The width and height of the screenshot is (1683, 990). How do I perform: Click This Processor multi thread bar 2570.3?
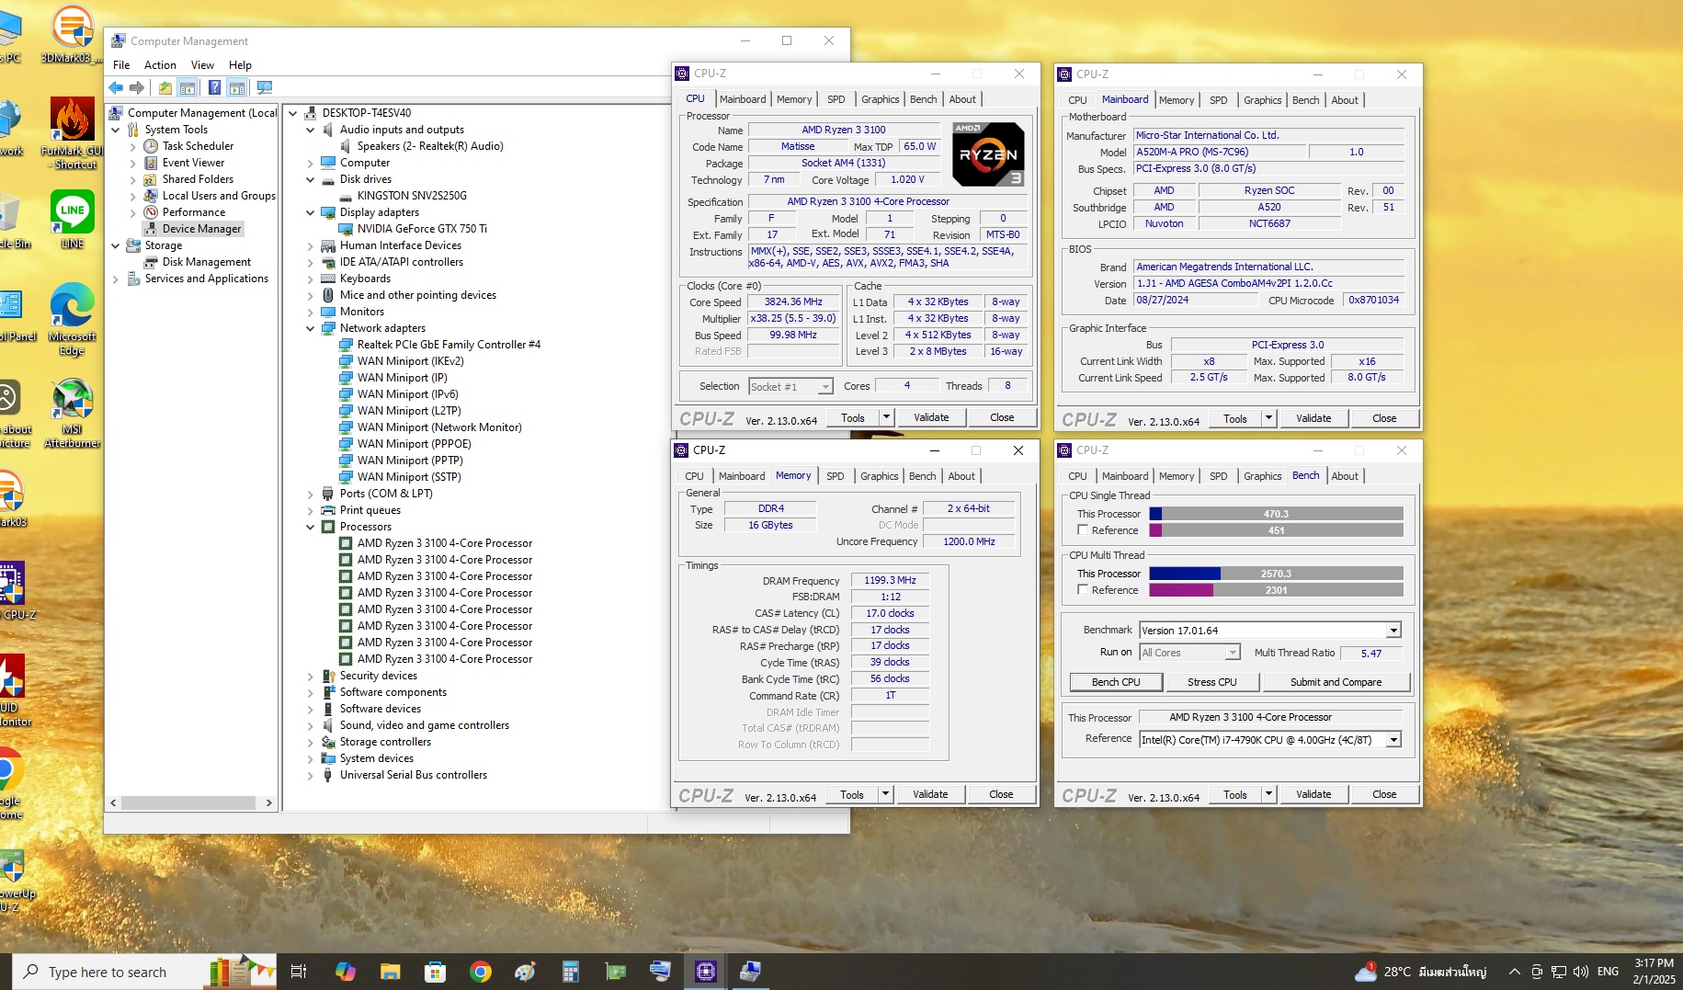(x=1276, y=574)
